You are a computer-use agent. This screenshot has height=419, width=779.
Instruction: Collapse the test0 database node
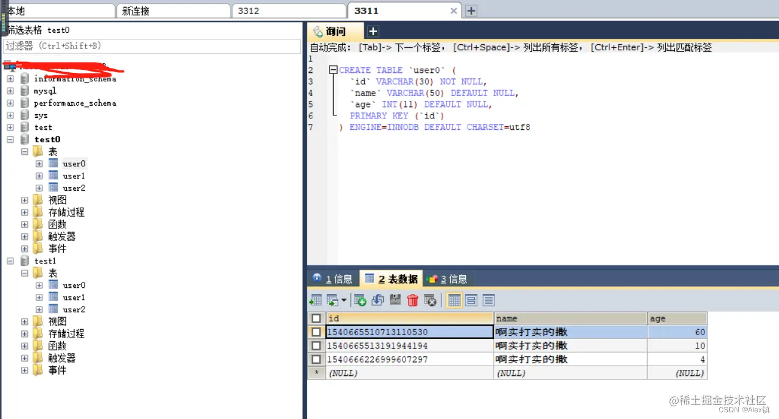tap(10, 139)
